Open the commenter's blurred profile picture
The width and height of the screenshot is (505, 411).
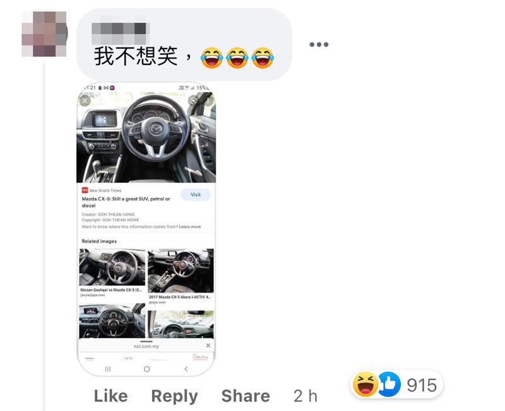[x=44, y=34]
